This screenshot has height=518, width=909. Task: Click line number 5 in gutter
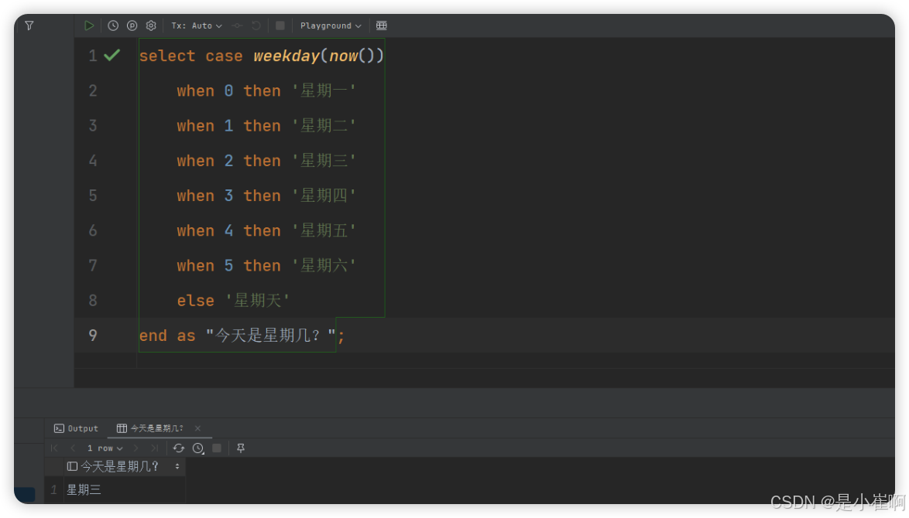pos(93,196)
